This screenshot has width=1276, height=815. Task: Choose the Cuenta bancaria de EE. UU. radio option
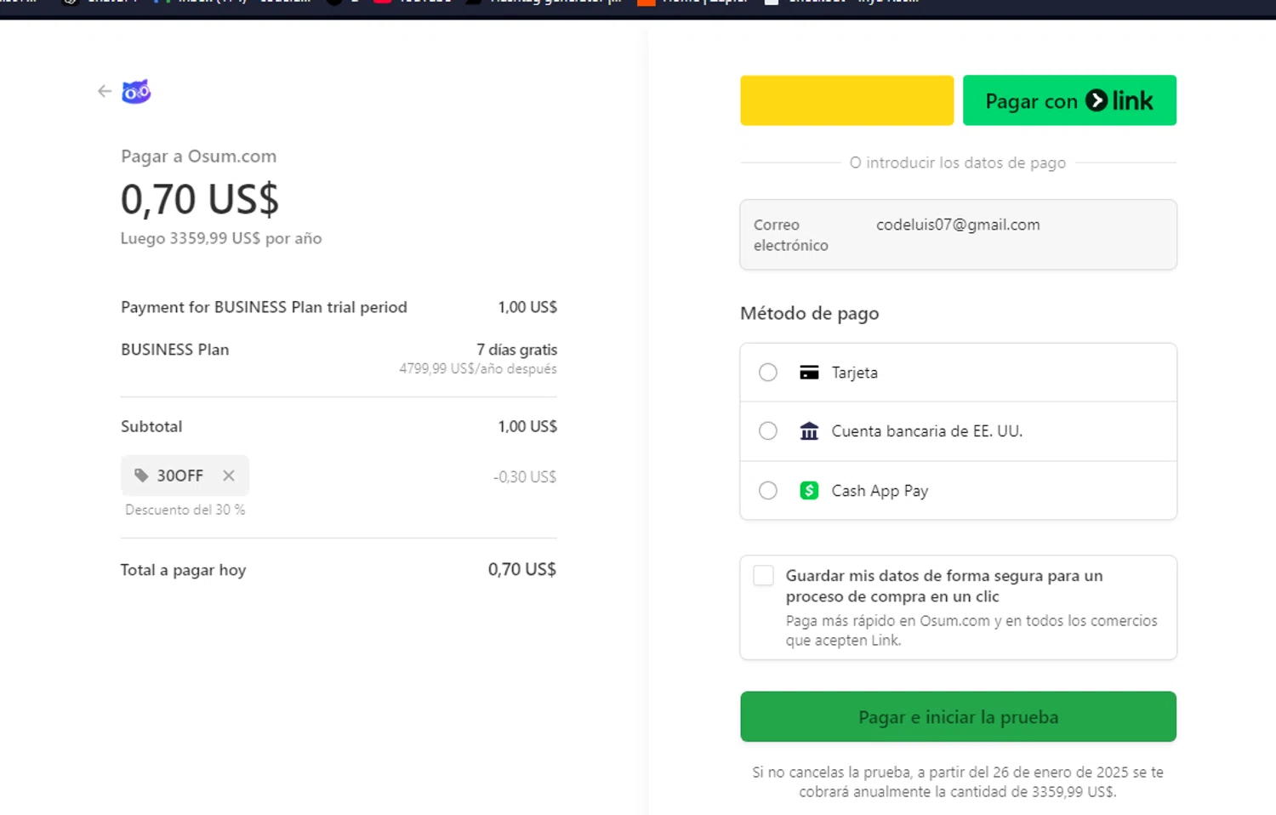point(768,431)
